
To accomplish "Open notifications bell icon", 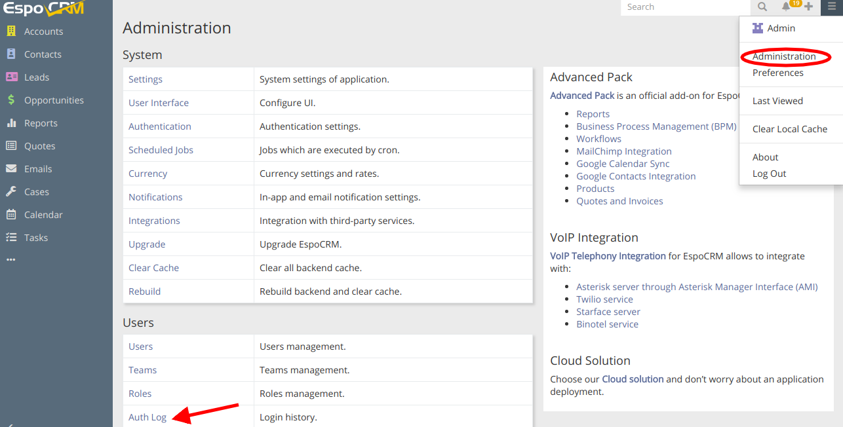I will click(x=786, y=7).
